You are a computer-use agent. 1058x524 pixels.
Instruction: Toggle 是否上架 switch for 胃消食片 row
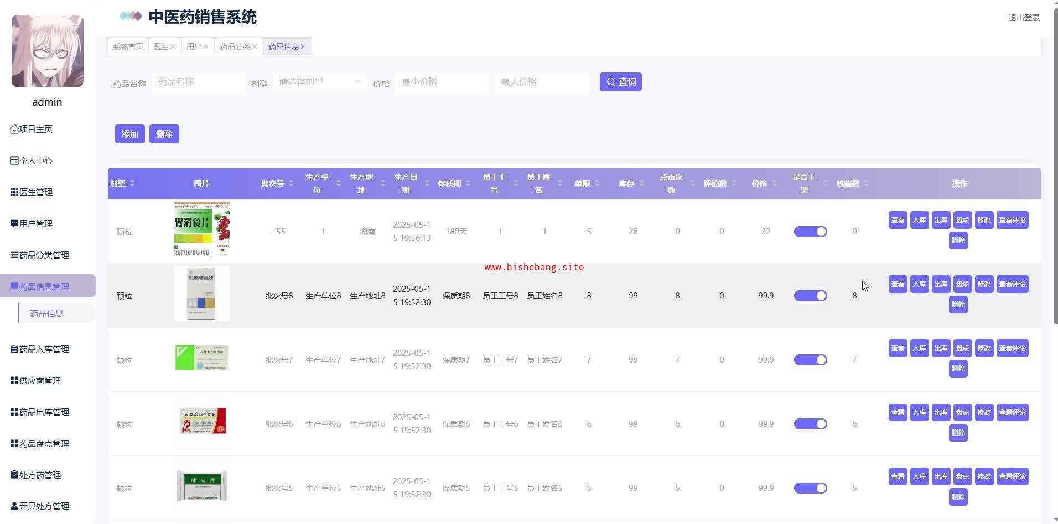tap(810, 232)
